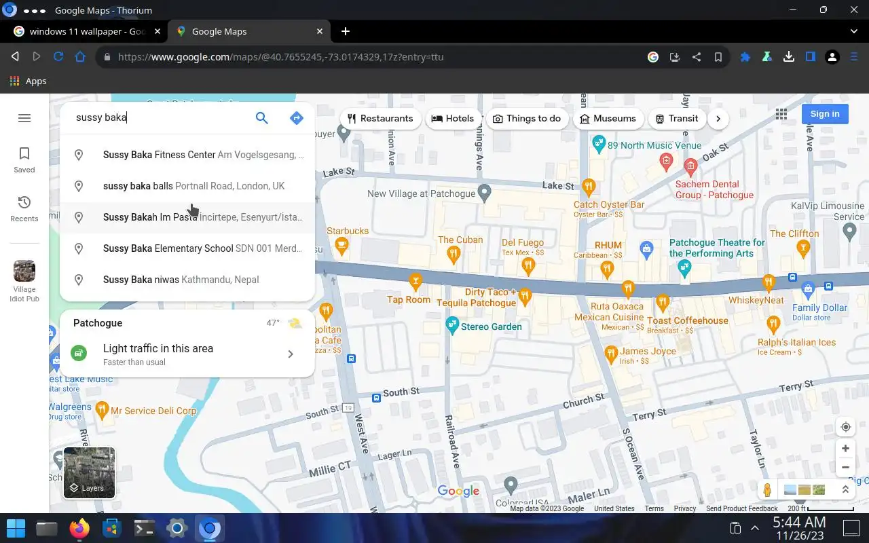
Task: Open the Privacy link in footer
Action: pos(685,508)
